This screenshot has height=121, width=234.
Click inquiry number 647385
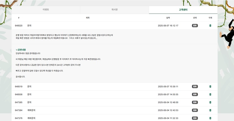coord(19,102)
